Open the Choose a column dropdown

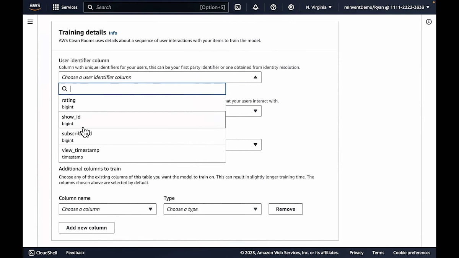click(x=107, y=209)
